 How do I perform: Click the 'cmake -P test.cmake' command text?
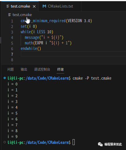[x=92, y=78]
